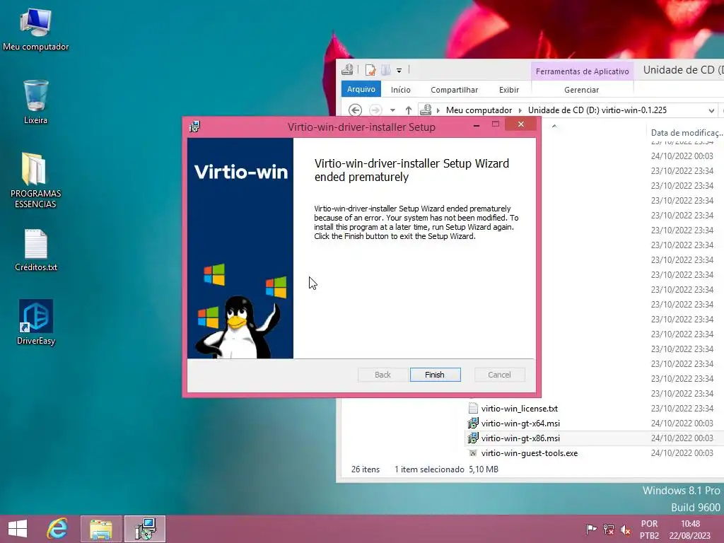This screenshot has width=724, height=543.
Task: Click the 26 itens status bar text
Action: (366, 469)
